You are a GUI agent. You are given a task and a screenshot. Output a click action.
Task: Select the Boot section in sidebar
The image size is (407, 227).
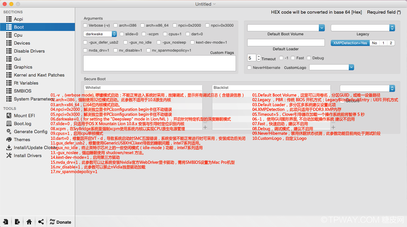[x=37, y=27]
